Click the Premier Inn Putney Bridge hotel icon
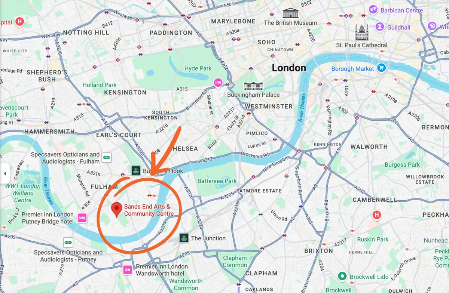The width and height of the screenshot is (449, 293). tap(82, 218)
